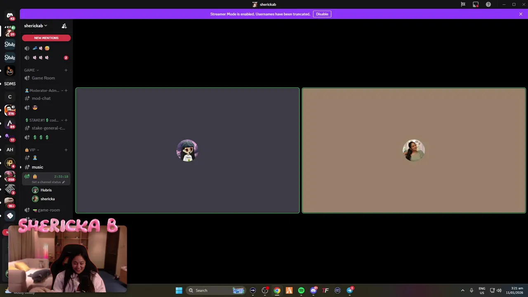The image size is (528, 297).
Task: Open Chrome from the taskbar
Action: click(277, 290)
